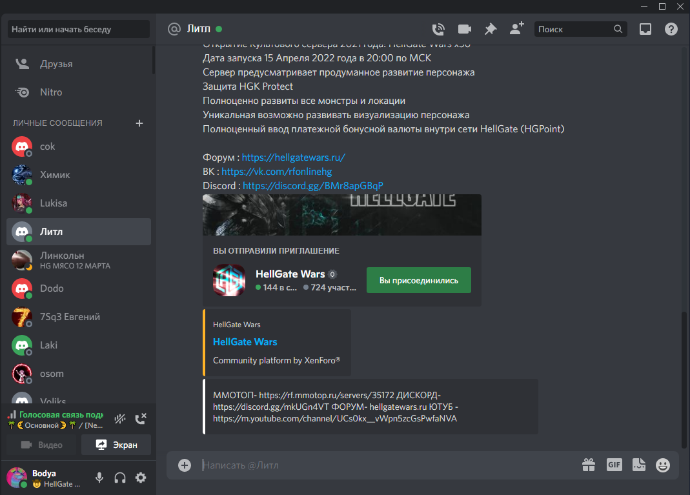Toggle noise suppression
The height and width of the screenshot is (495, 690).
click(120, 419)
